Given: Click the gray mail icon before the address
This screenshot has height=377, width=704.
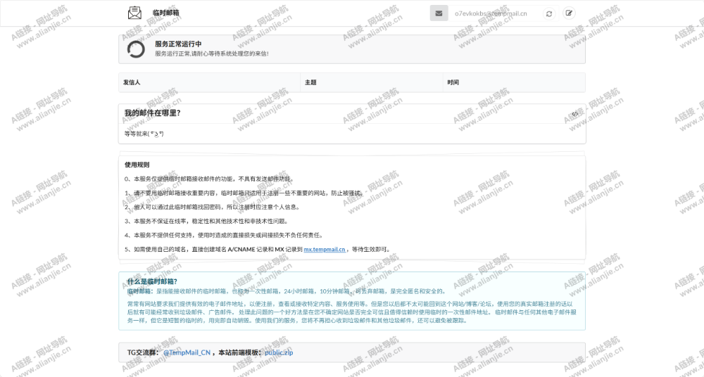Looking at the screenshot, I should click(x=439, y=13).
